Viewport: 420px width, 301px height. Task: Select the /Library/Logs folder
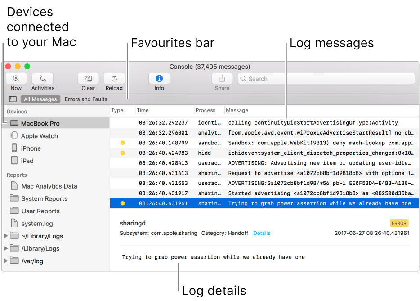point(35,248)
